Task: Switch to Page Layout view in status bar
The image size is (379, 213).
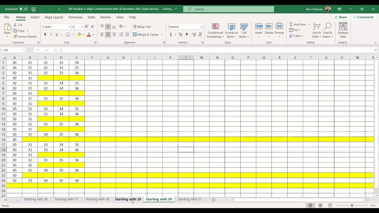Action: 320,205
